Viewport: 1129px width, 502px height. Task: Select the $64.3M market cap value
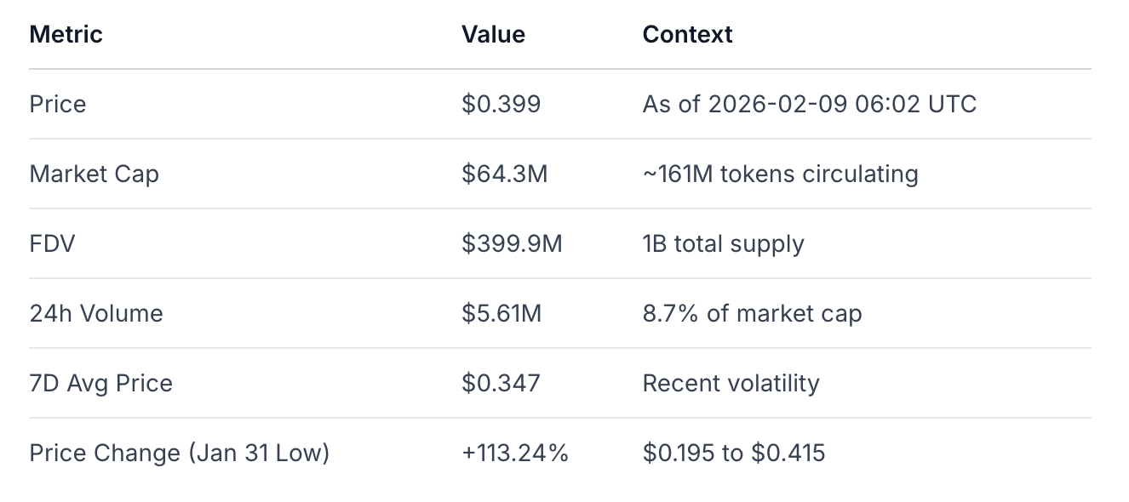click(x=504, y=174)
